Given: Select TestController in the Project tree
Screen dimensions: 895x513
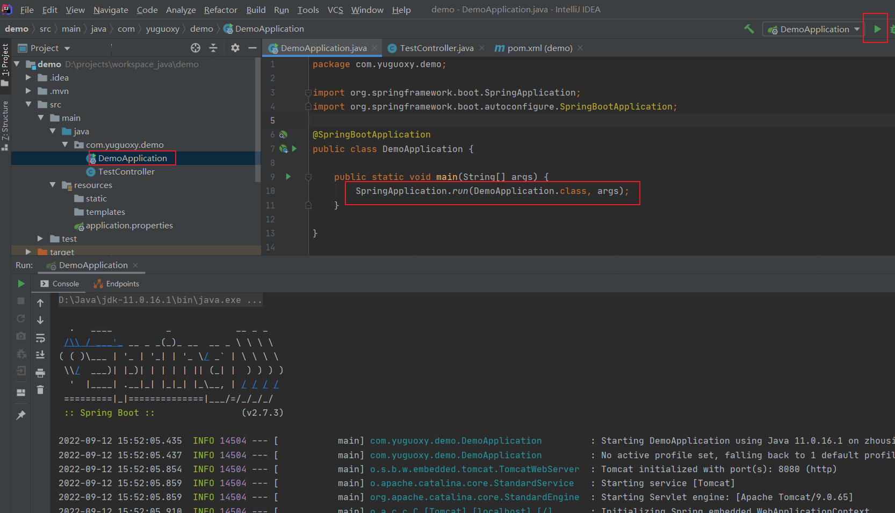Looking at the screenshot, I should point(126,171).
